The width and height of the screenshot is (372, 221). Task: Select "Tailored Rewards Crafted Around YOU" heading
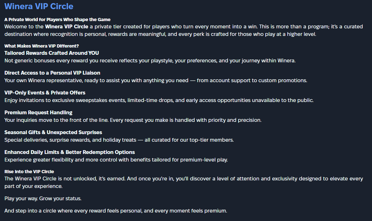coord(52,53)
